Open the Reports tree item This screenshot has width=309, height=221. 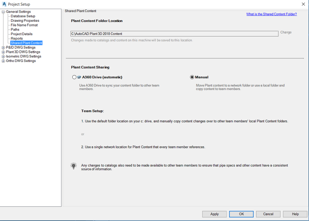[17, 39]
